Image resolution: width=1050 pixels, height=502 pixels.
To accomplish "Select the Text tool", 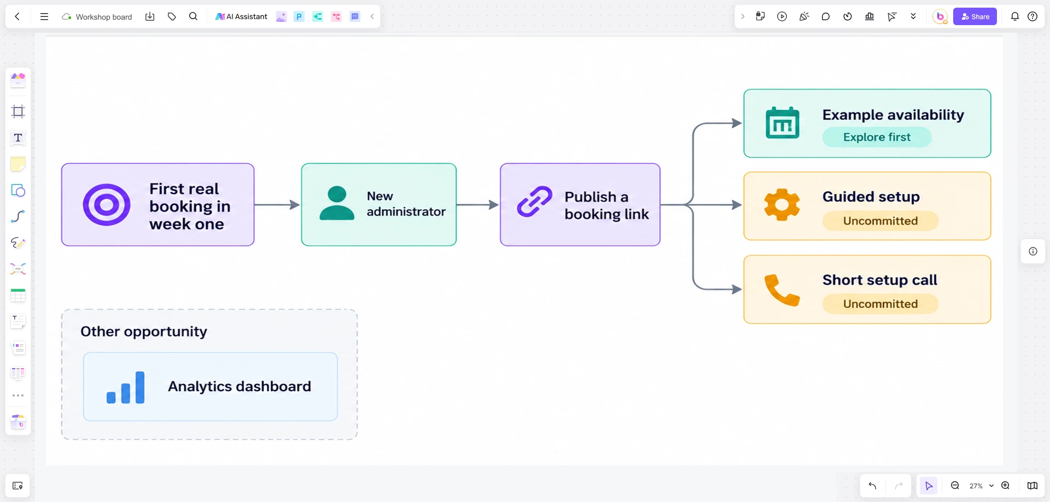I will tap(18, 138).
